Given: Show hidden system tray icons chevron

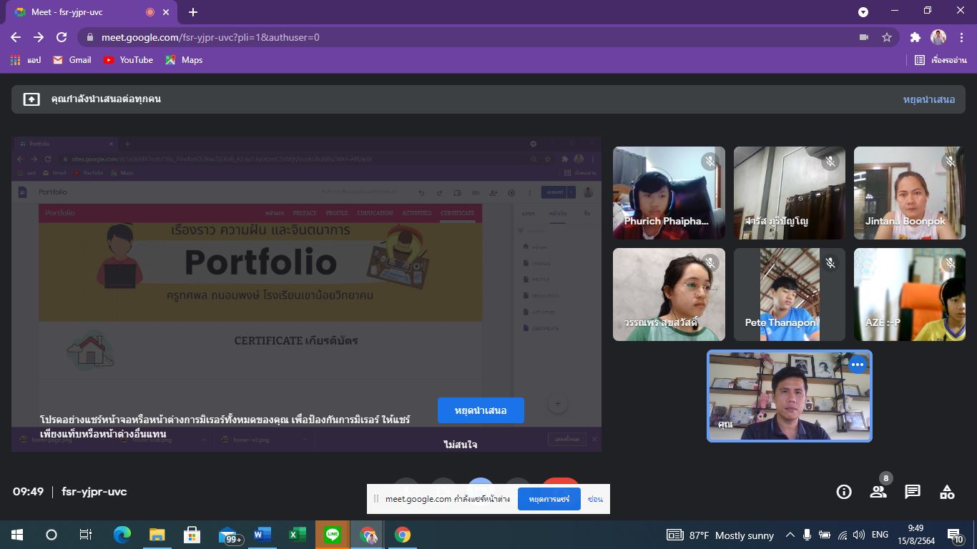Looking at the screenshot, I should [x=790, y=535].
